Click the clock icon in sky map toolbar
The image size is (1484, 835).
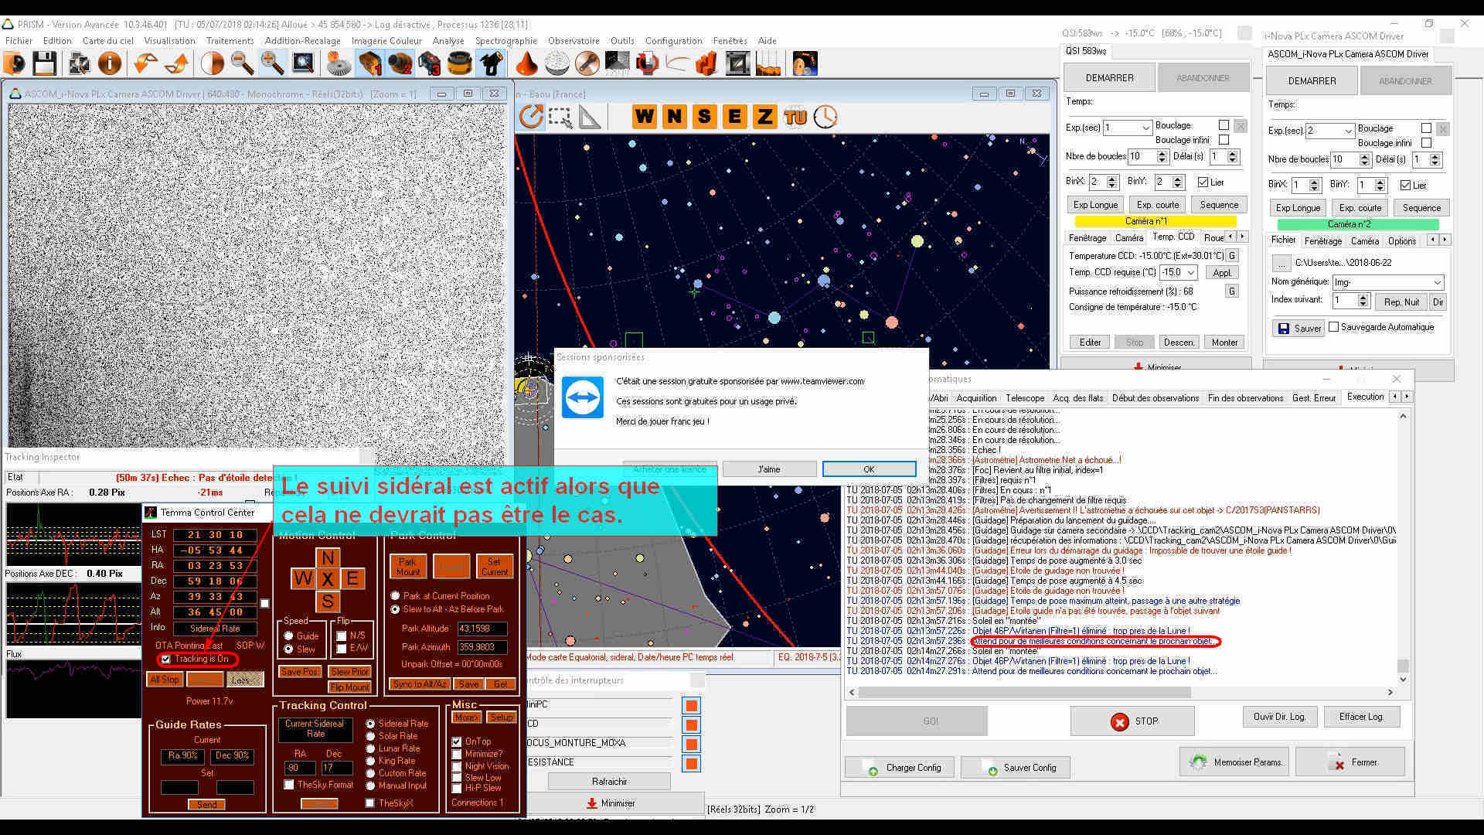point(825,117)
